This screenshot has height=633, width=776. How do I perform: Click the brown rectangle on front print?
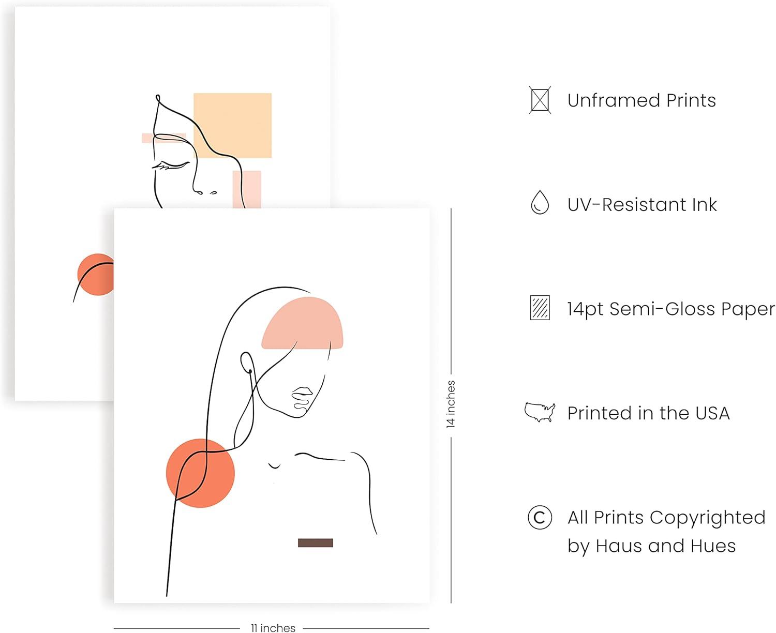[x=315, y=542]
